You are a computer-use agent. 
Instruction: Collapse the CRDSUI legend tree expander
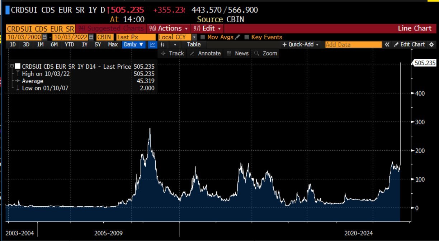click(12, 66)
